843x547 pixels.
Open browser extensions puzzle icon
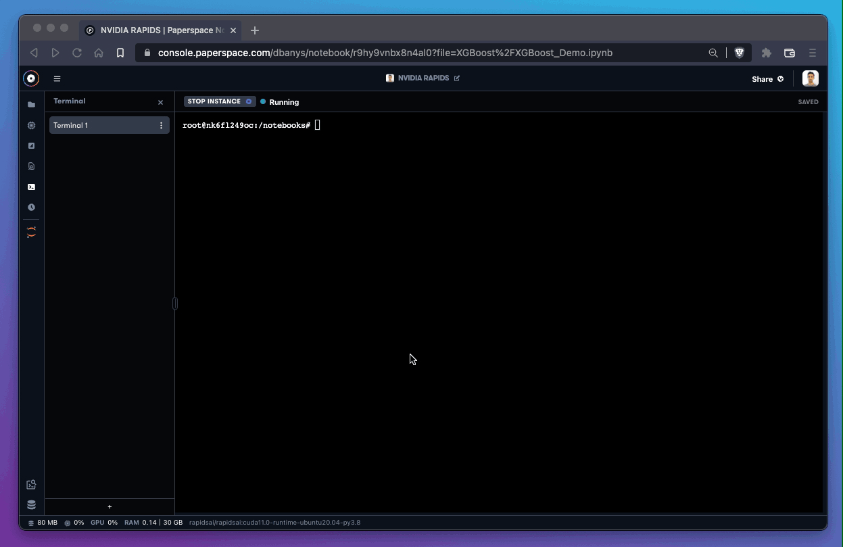[x=767, y=53]
